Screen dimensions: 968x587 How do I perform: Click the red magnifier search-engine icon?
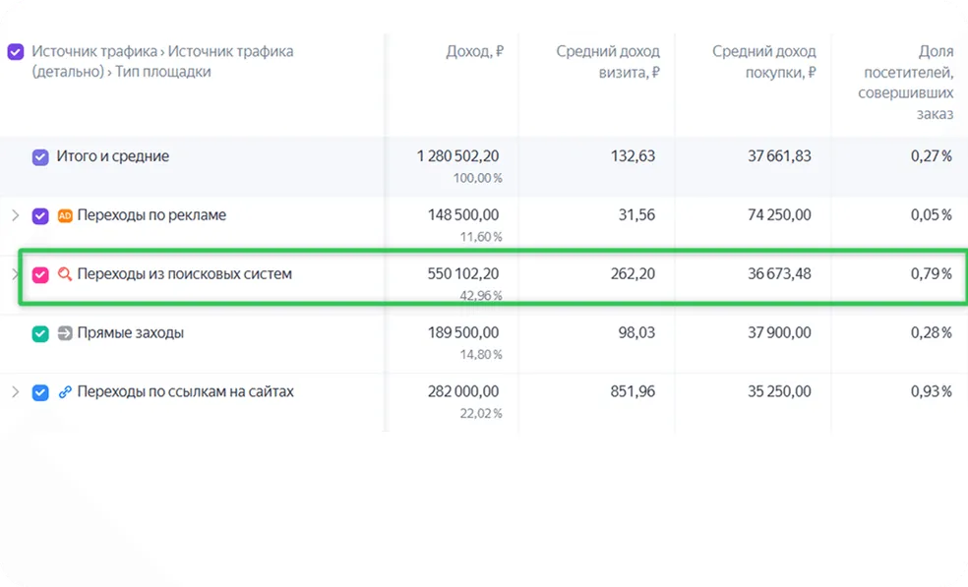[65, 274]
